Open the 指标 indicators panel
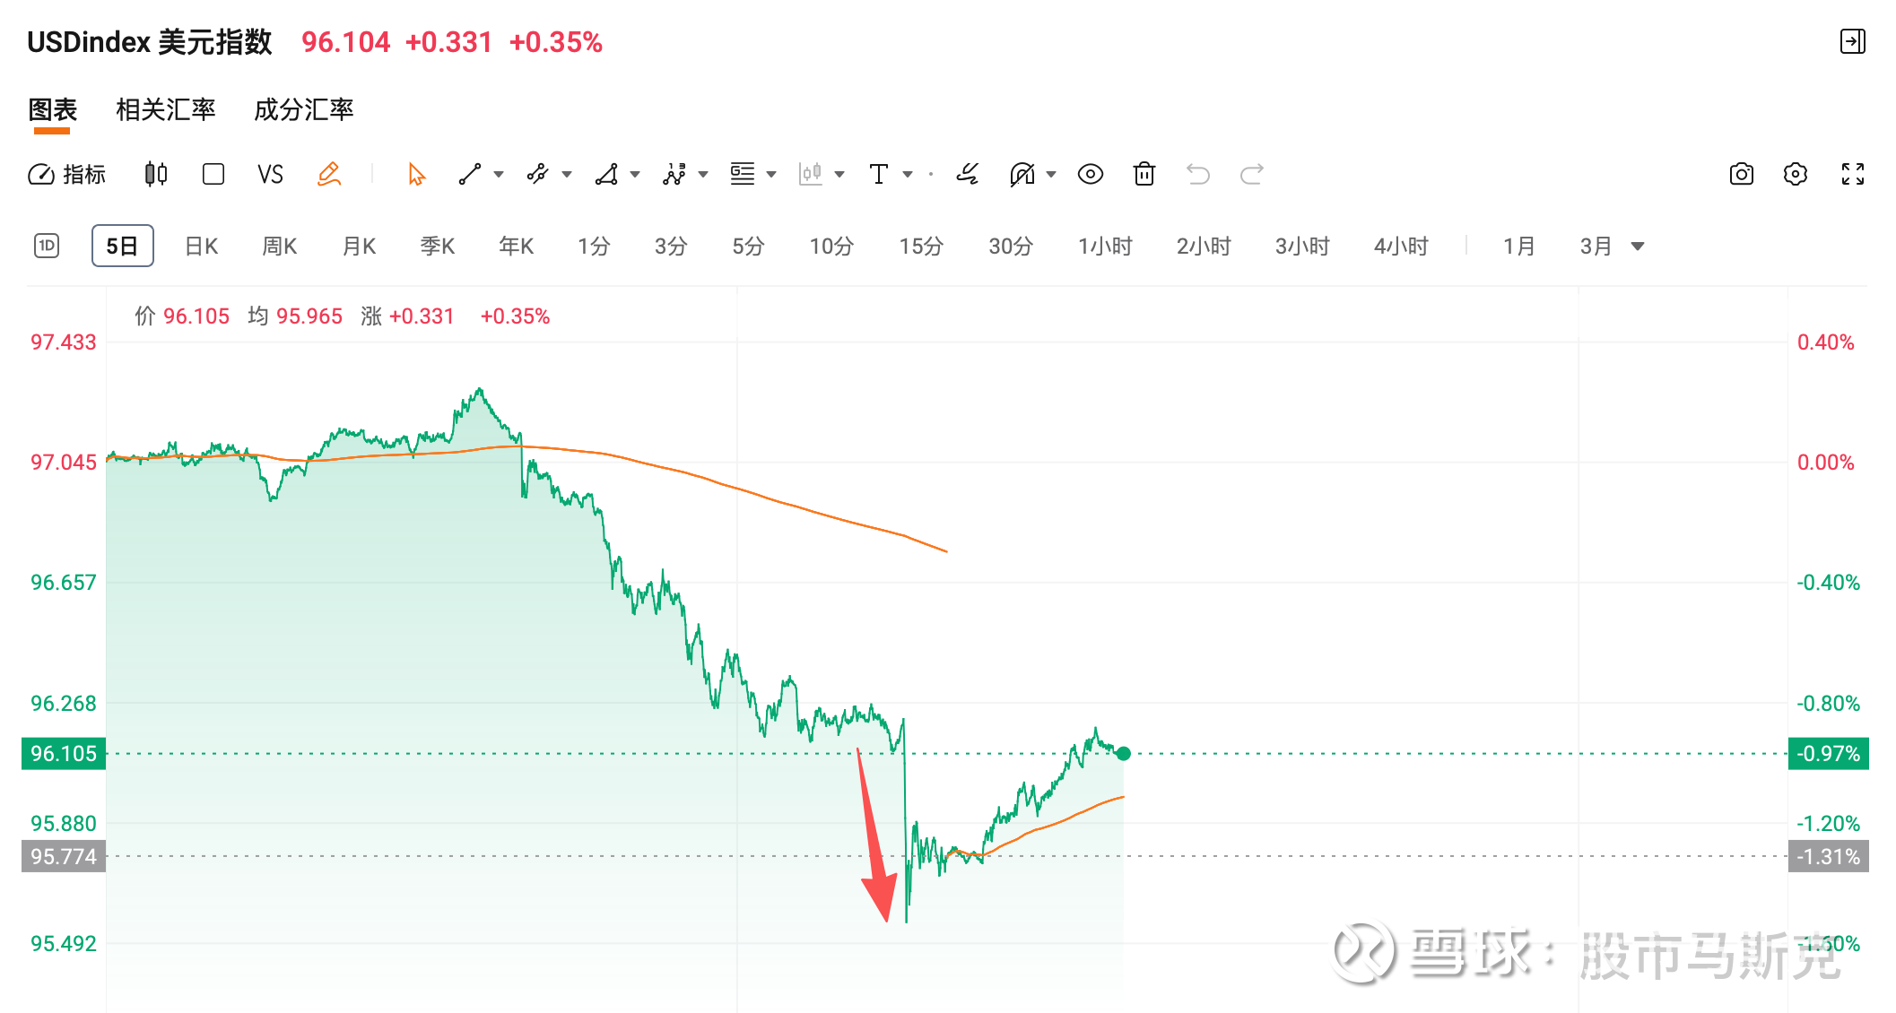 (67, 174)
